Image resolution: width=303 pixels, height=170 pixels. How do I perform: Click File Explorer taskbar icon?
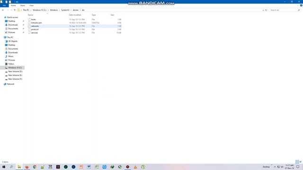coord(19,167)
